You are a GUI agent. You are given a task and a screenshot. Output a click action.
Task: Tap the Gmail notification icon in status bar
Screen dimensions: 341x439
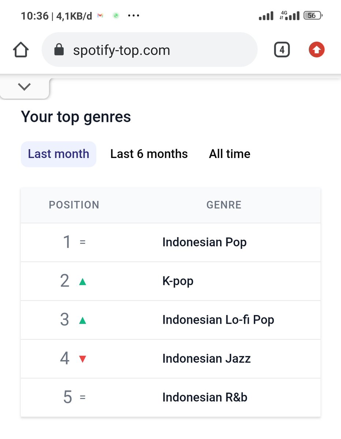pos(100,16)
